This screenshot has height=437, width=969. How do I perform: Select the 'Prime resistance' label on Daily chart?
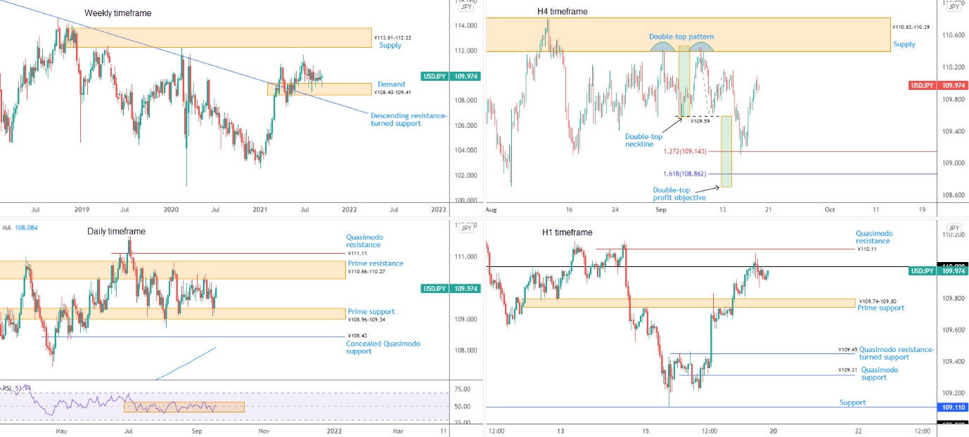click(376, 263)
